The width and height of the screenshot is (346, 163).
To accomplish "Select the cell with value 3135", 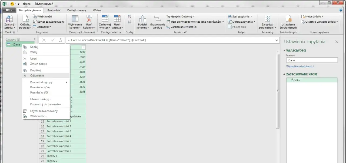I will (78, 62).
